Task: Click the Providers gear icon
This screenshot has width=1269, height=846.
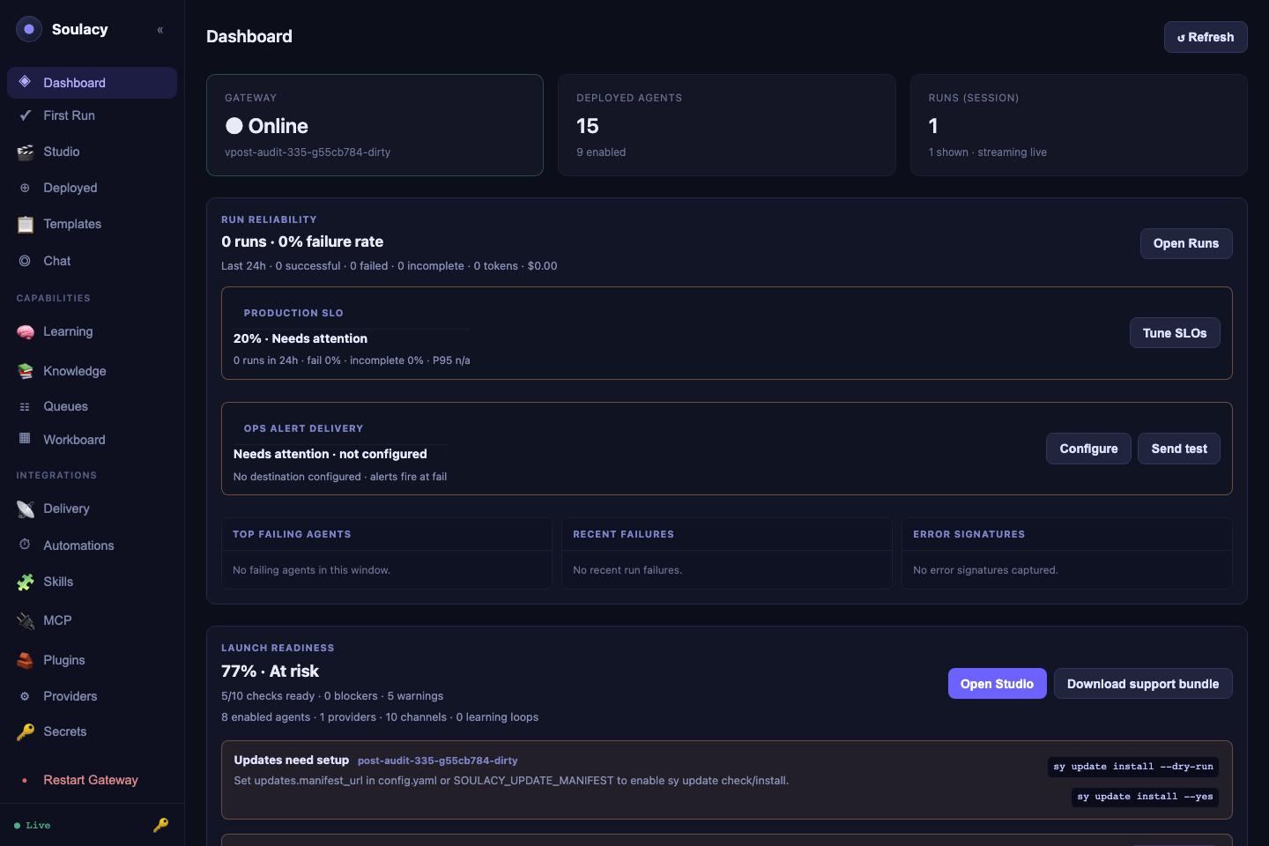Action: [25, 696]
